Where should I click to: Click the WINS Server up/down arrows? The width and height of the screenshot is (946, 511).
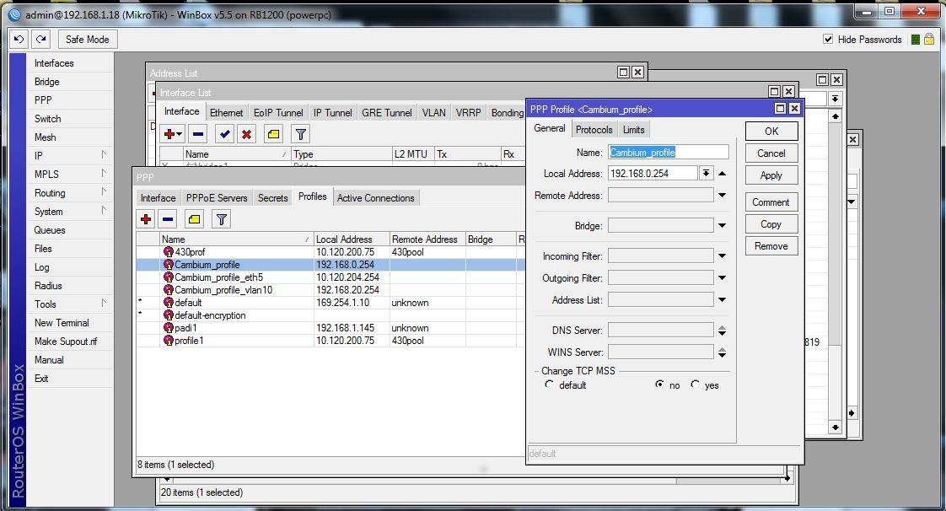pos(723,352)
